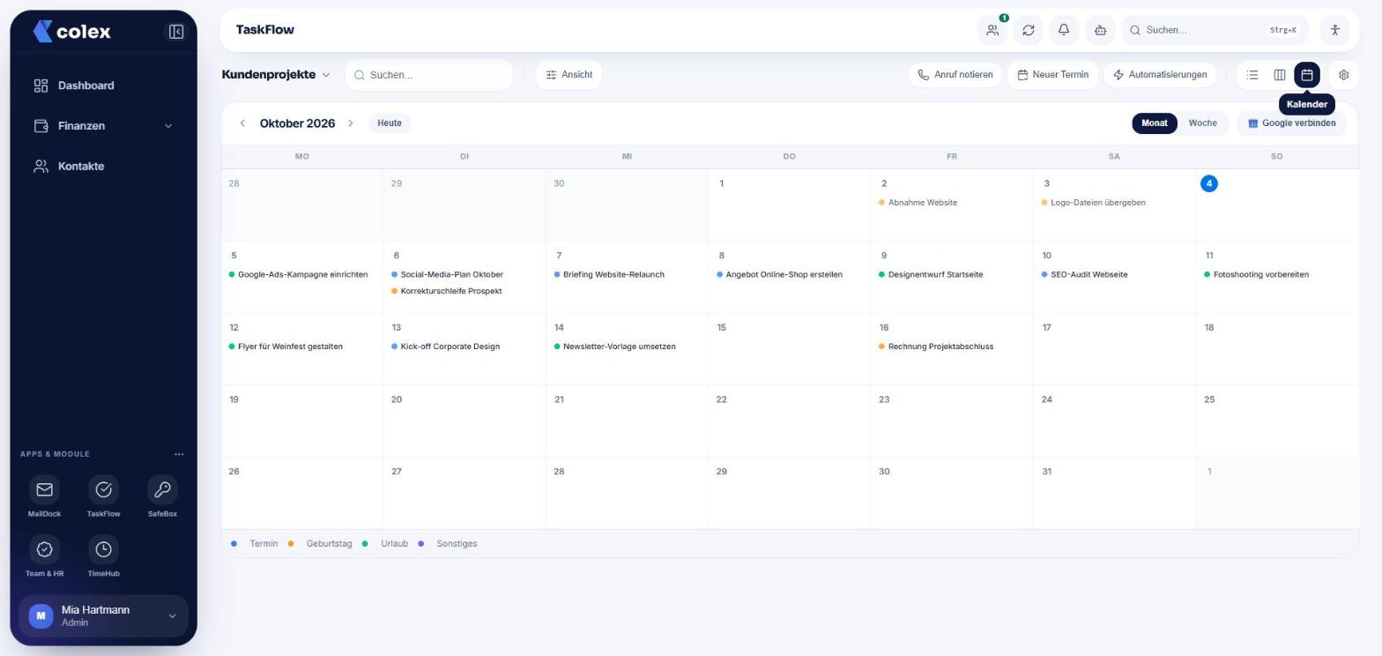Image resolution: width=1382 pixels, height=656 pixels.
Task: Open the Ansicht view options
Action: (x=569, y=75)
